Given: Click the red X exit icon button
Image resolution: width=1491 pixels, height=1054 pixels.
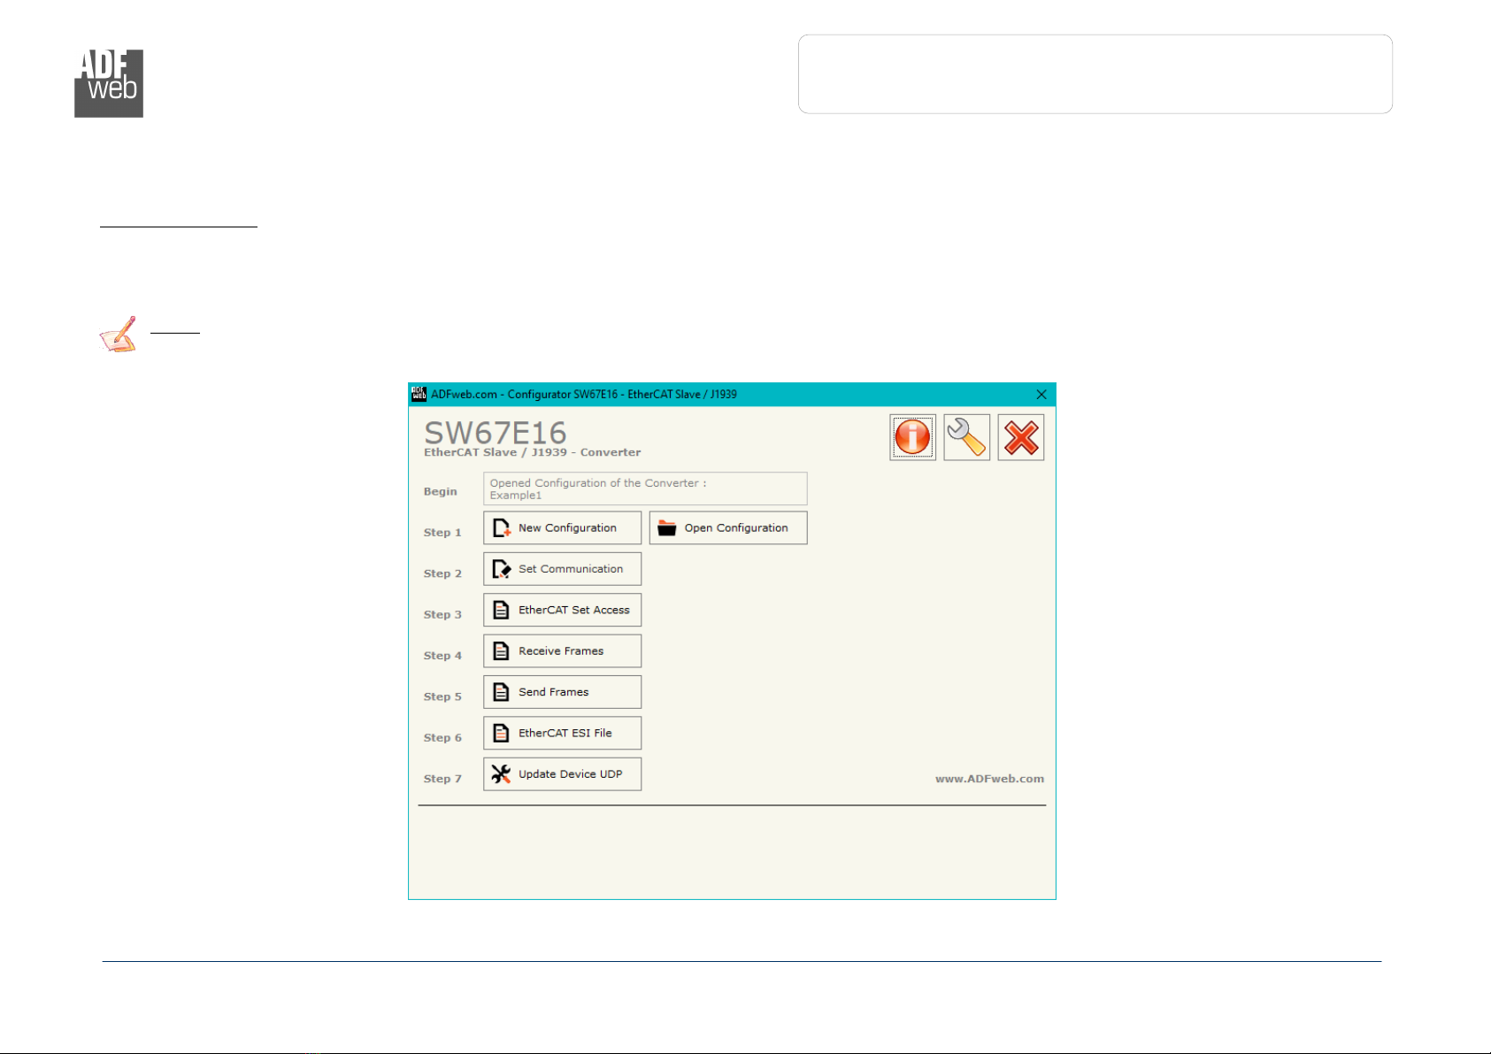Looking at the screenshot, I should point(1021,437).
